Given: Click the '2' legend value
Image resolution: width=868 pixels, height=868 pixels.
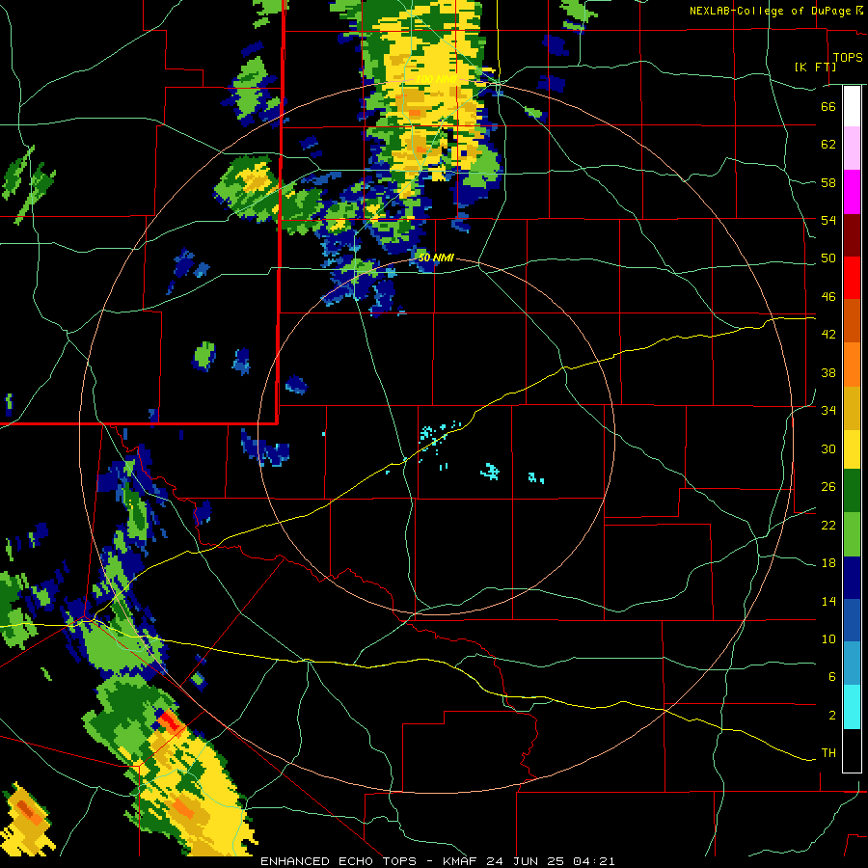Looking at the screenshot, I should point(832,716).
